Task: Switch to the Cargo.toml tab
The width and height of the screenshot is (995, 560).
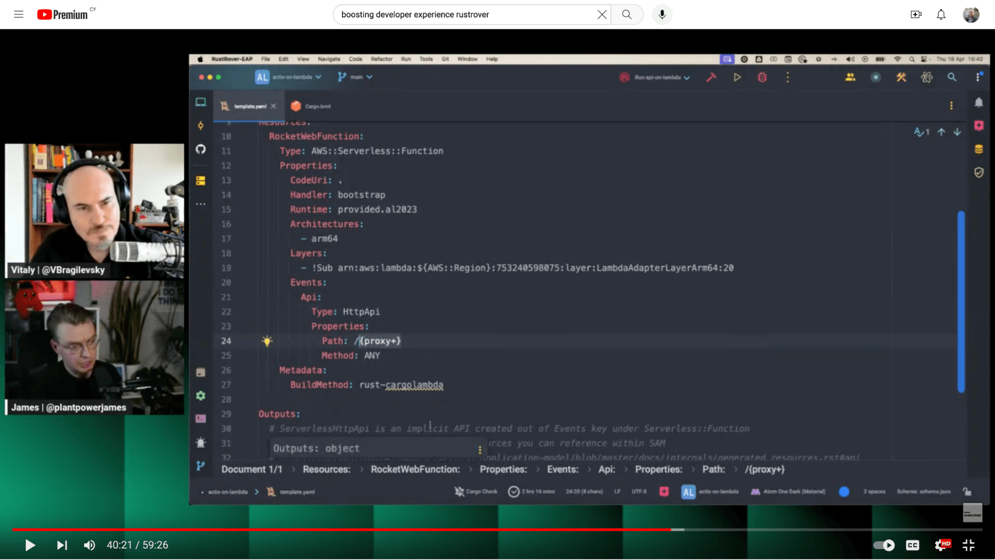Action: click(311, 106)
